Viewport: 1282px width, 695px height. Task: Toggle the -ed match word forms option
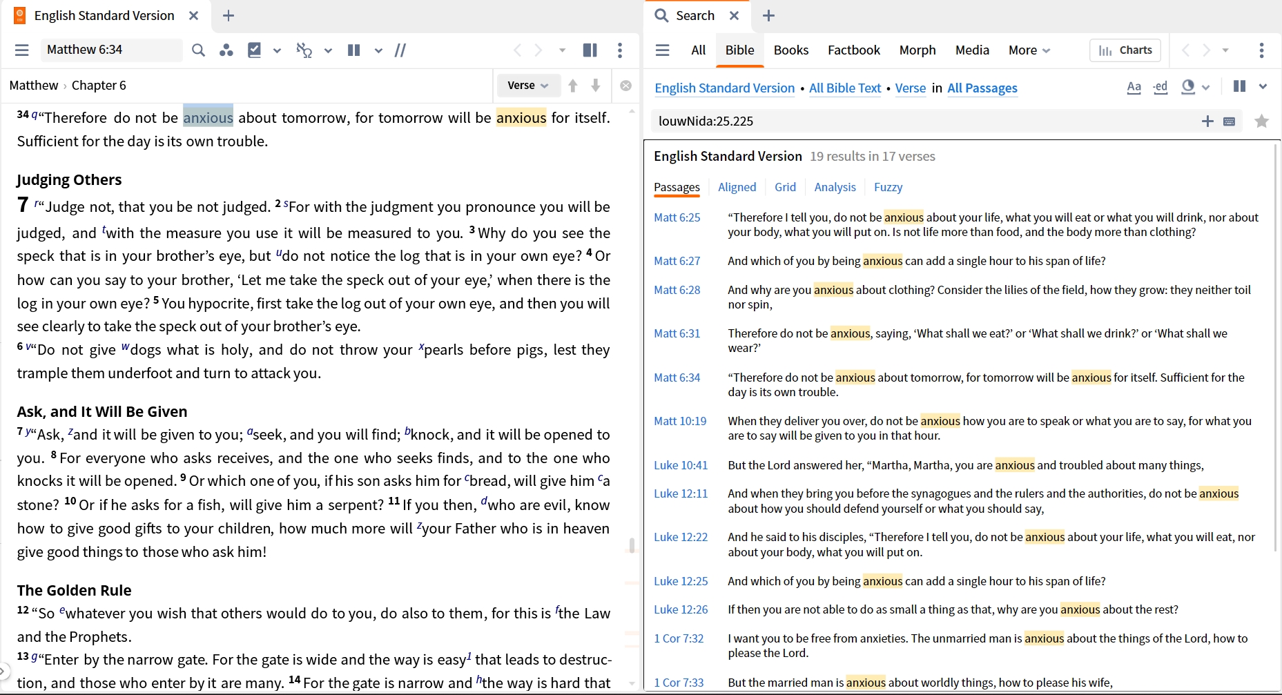click(1160, 87)
